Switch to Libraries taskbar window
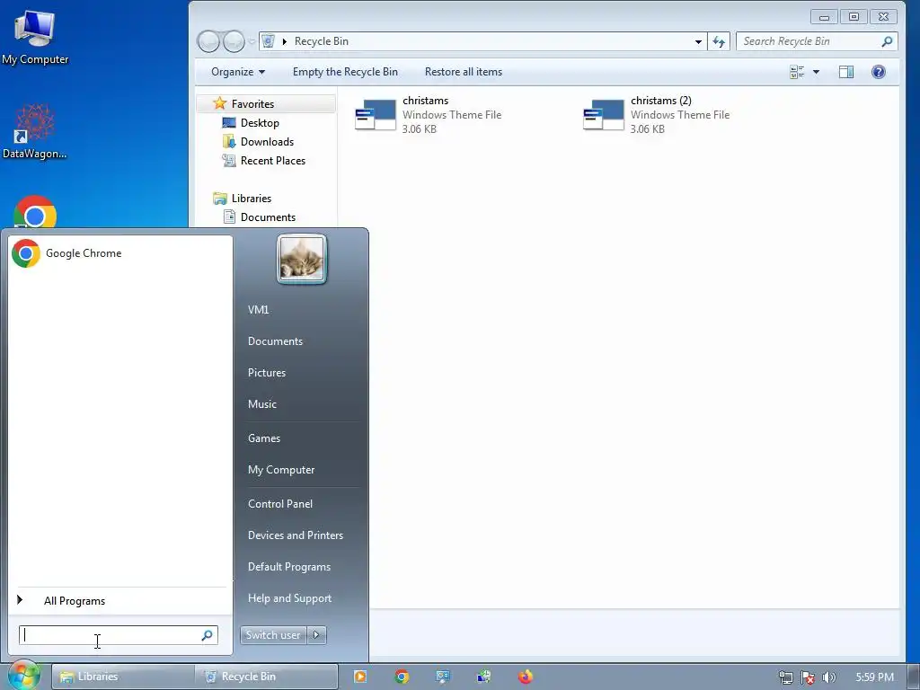This screenshot has height=690, width=920. tap(122, 677)
